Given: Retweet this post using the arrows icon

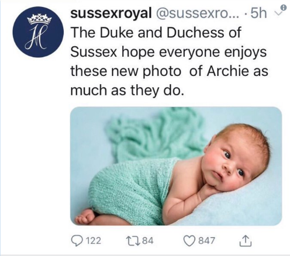Looking at the screenshot, I should [134, 241].
